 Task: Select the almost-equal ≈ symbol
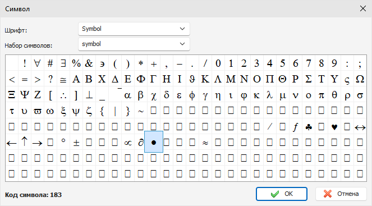pos(205,143)
